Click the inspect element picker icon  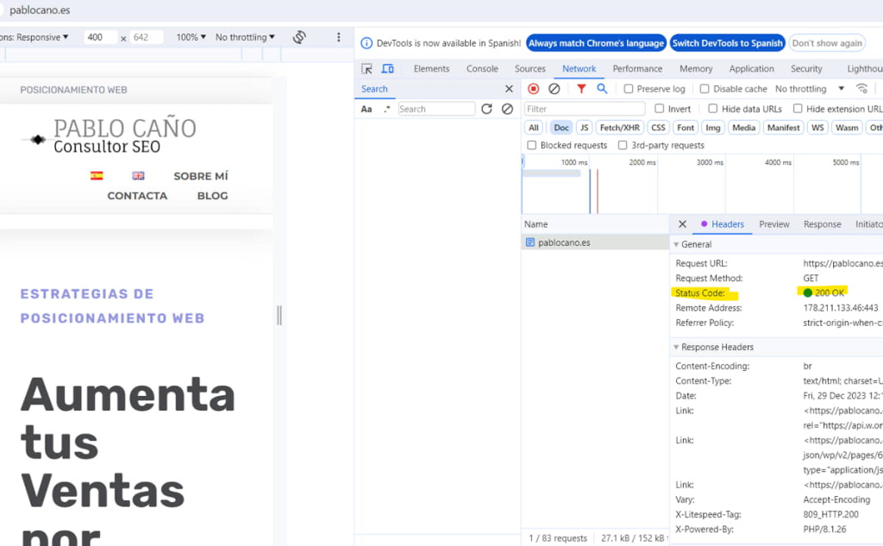pos(366,69)
